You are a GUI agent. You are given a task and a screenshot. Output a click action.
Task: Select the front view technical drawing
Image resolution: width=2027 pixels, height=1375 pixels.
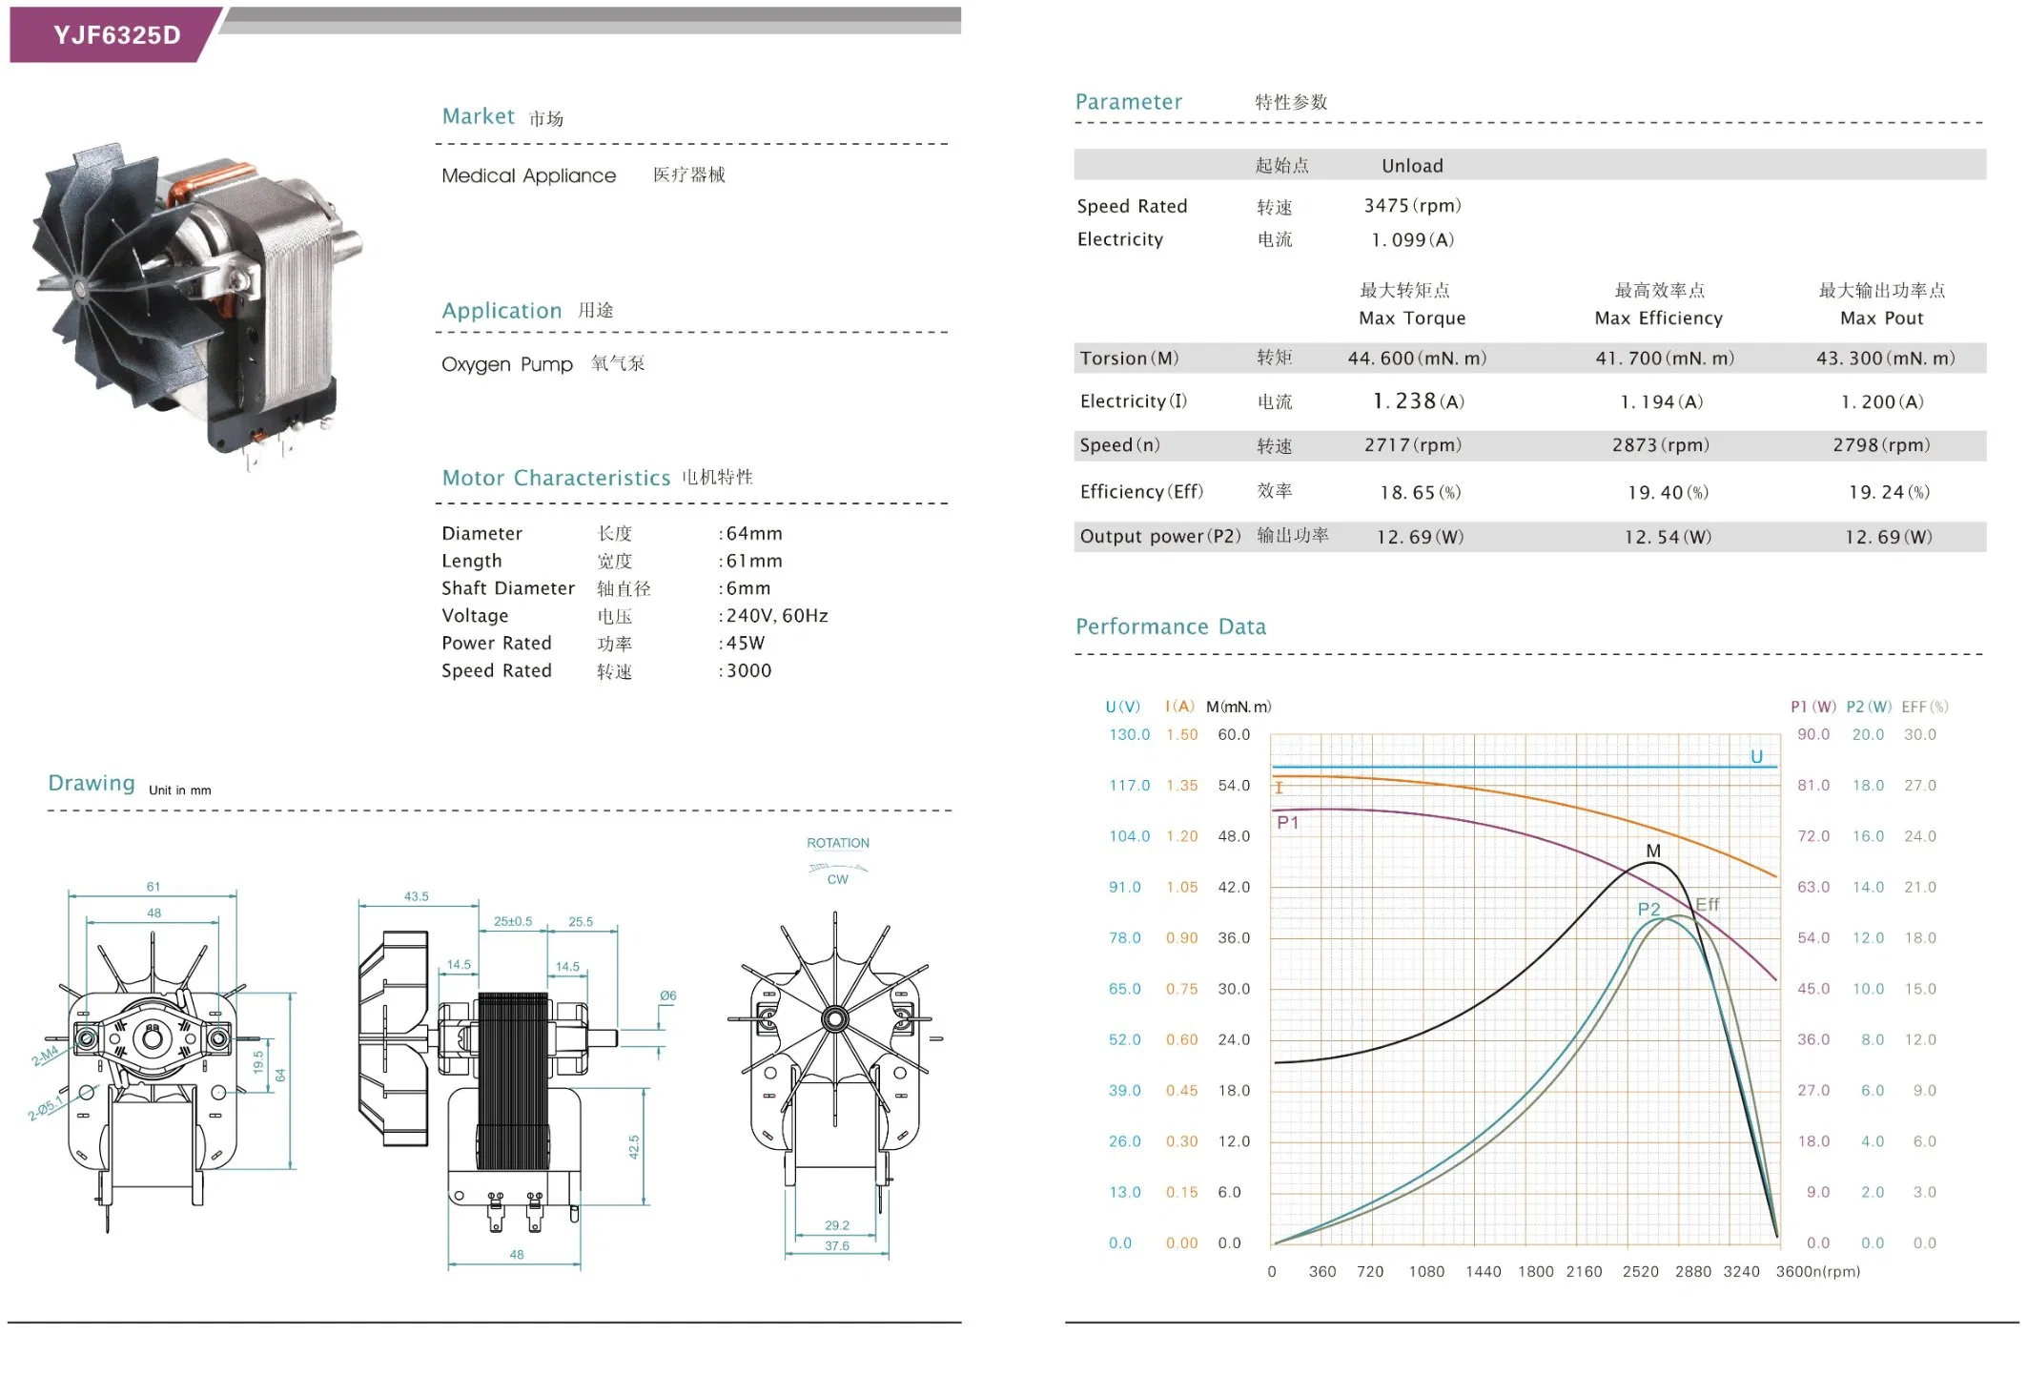[162, 1058]
